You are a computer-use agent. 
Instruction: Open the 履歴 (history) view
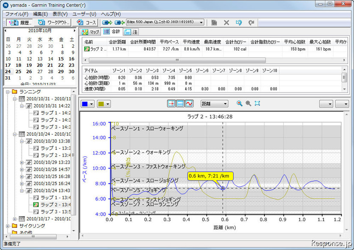coord(20,22)
